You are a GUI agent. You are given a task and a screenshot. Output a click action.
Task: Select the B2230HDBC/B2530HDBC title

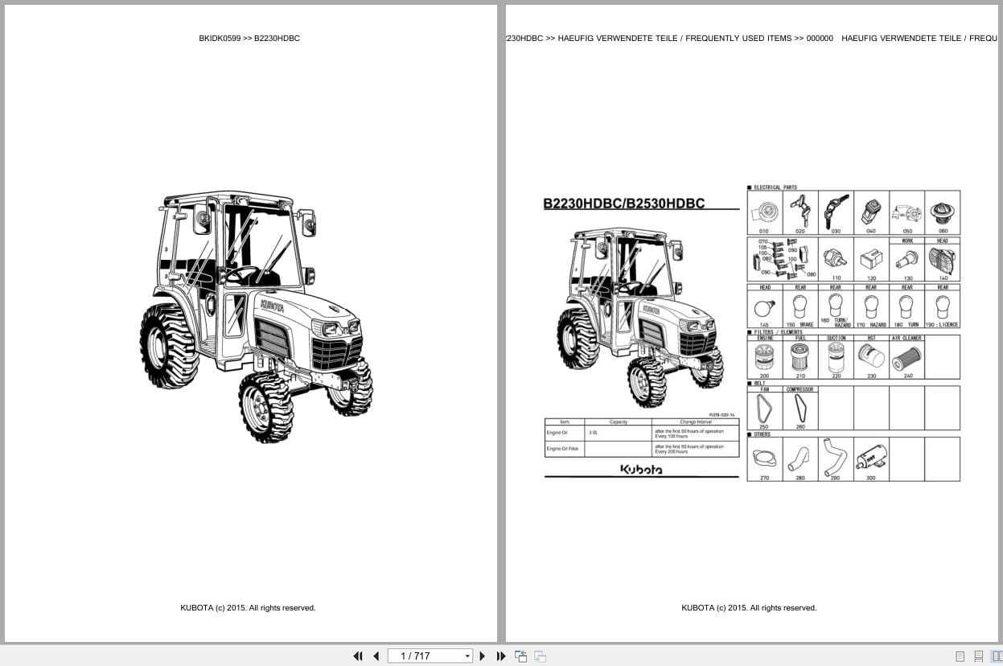tap(624, 203)
